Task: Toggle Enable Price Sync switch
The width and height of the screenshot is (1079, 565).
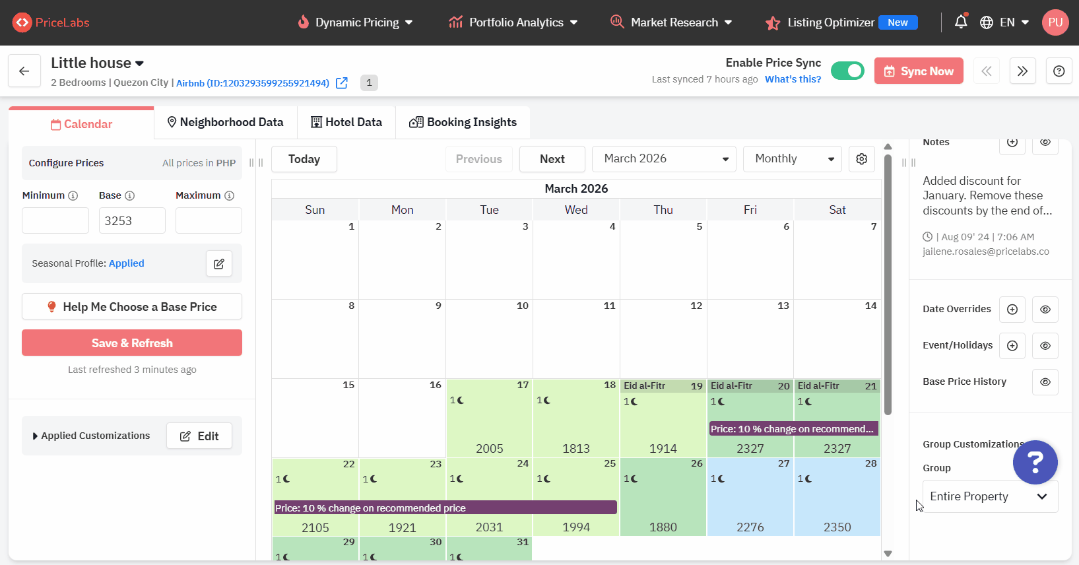Action: coord(847,71)
